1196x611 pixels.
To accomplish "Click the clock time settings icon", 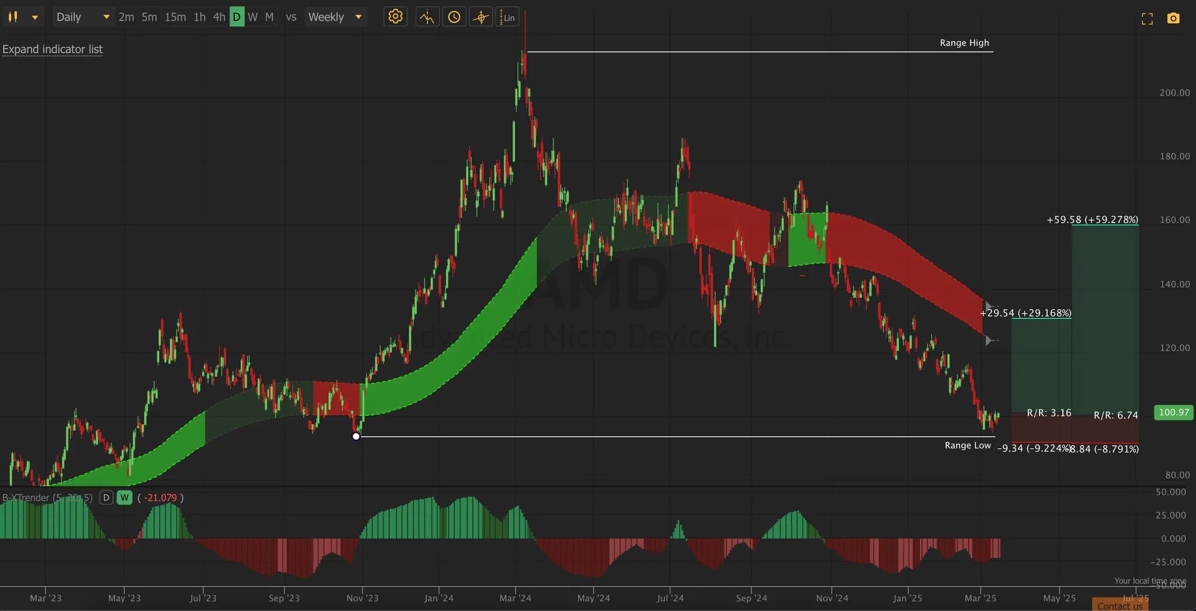I will click(454, 17).
